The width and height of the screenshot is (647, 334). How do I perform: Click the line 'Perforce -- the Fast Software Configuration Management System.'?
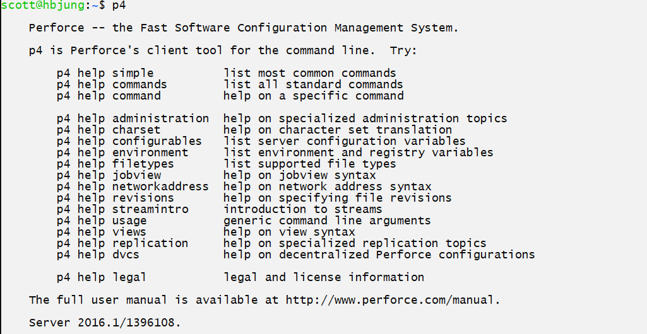(244, 28)
